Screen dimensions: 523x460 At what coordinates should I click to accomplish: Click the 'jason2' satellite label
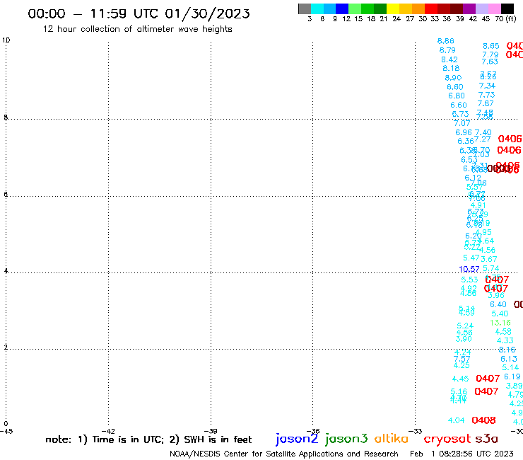[297, 439]
